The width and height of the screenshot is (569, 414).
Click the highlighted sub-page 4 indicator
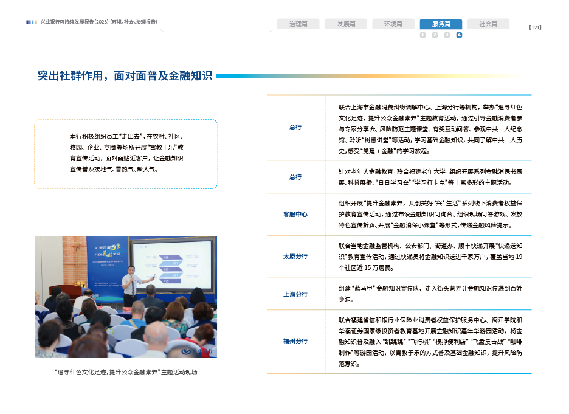coord(459,35)
